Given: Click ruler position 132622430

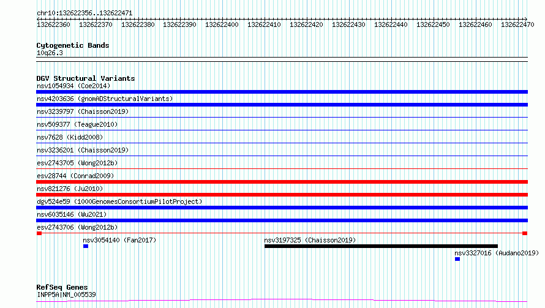Looking at the screenshot, I should [348, 24].
